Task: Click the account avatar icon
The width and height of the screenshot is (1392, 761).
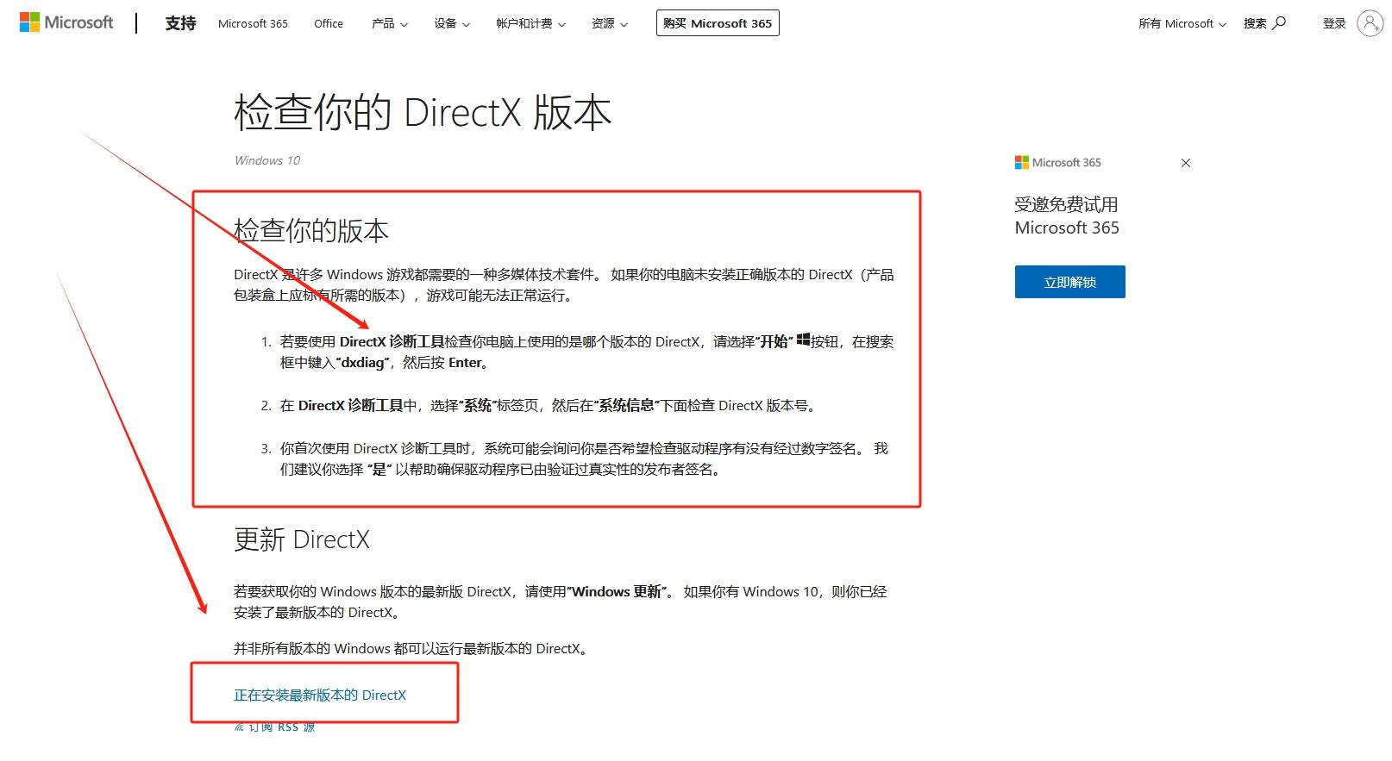Action: 1370,23
